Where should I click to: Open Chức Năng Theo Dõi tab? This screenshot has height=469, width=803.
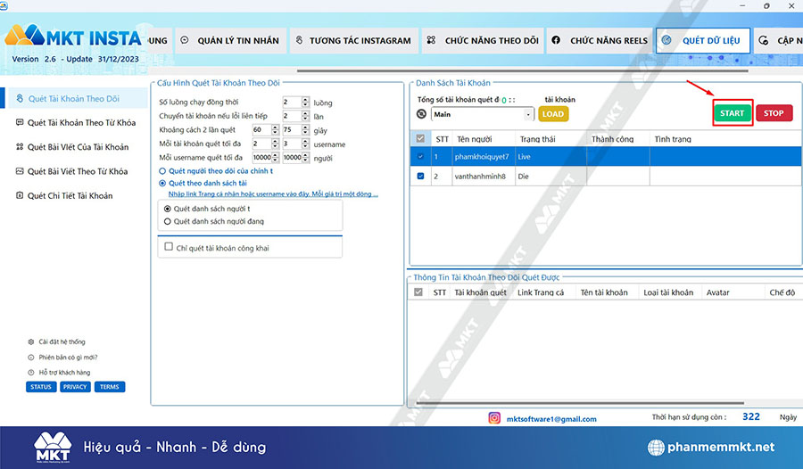point(484,40)
